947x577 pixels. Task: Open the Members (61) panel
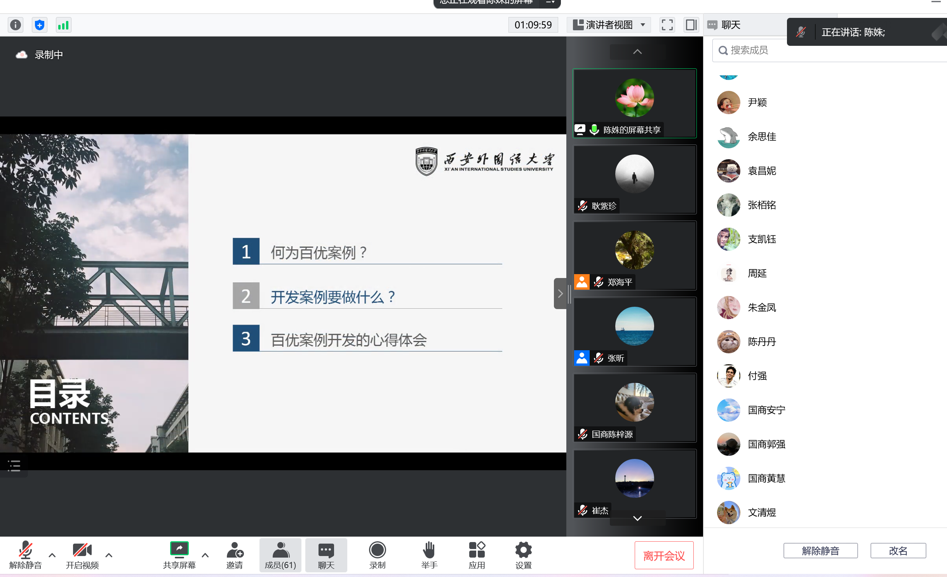coord(280,555)
